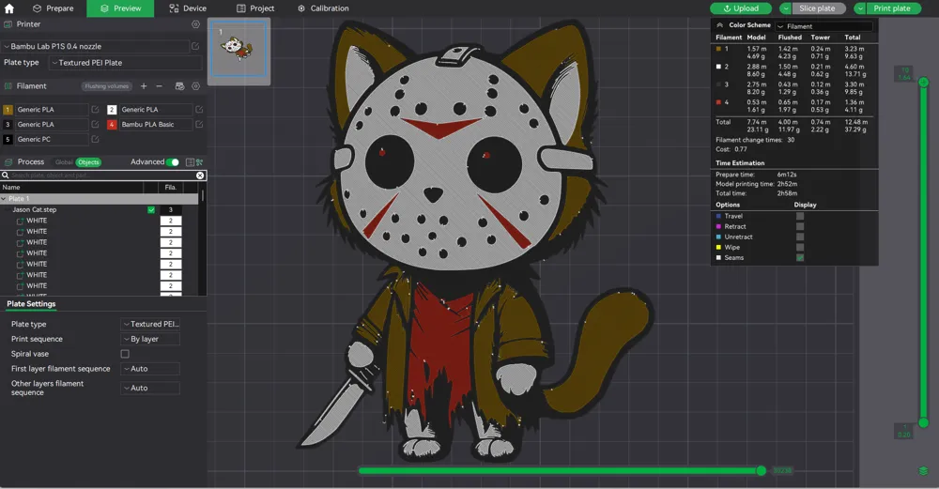
Task: Remove a filament with minus icon
Action: tap(160, 86)
